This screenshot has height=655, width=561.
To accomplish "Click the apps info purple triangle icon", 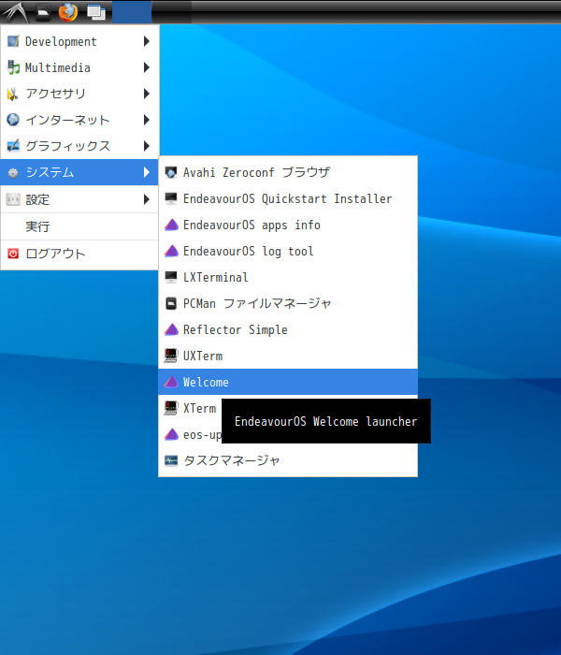I will 171,225.
